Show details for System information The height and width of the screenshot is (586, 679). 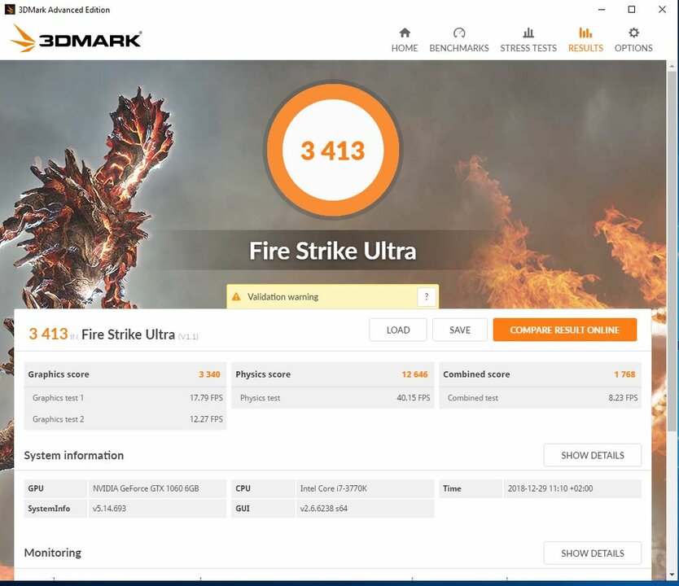point(593,455)
